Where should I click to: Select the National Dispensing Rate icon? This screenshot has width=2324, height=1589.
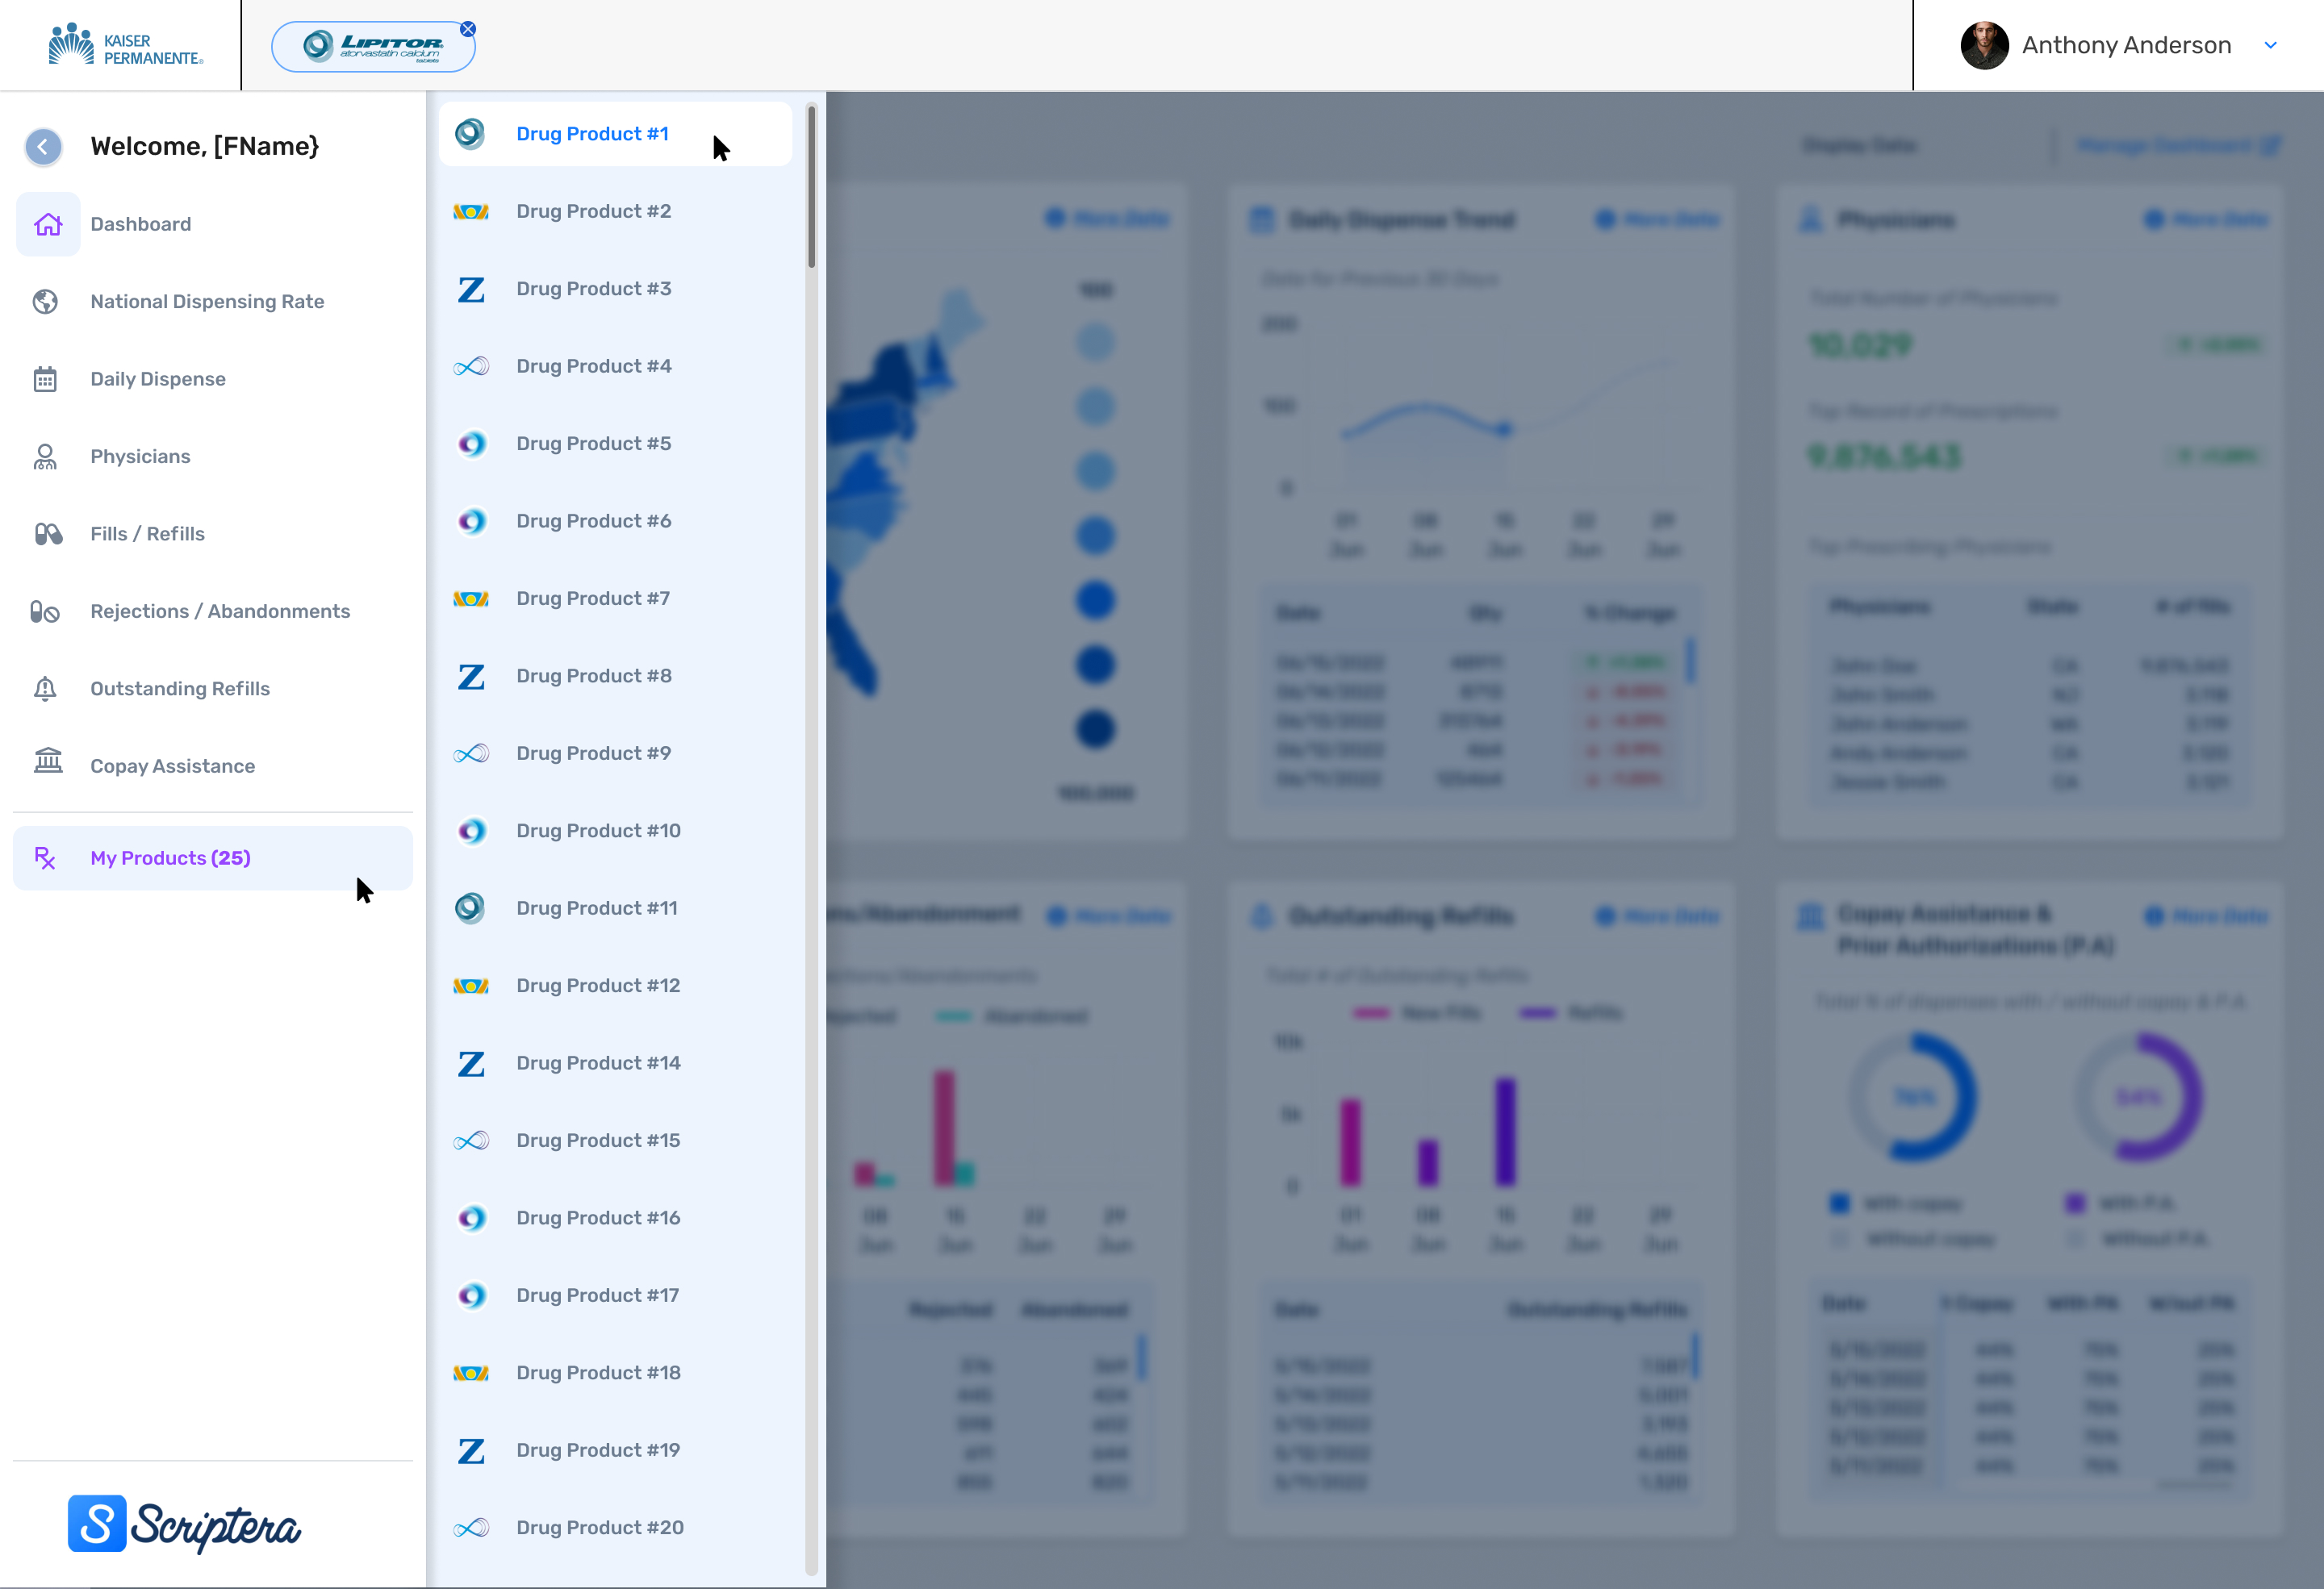pos(46,302)
